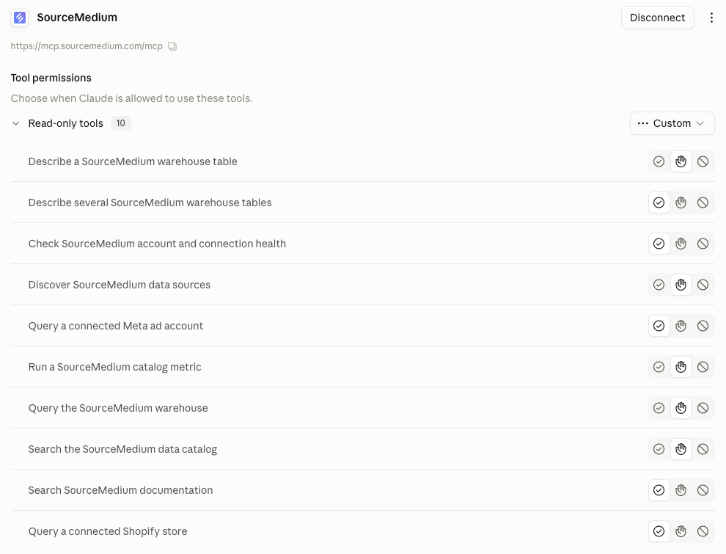The image size is (726, 554).
Task: Click the SourceMedium logo icon
Action: 20,18
